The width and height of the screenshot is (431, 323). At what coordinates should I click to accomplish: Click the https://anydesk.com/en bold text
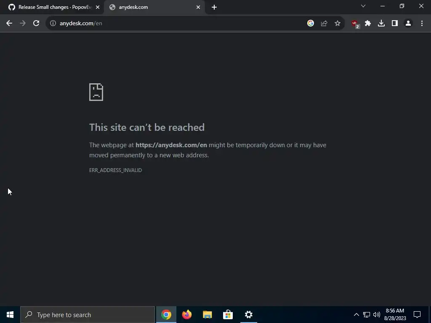[171, 145]
